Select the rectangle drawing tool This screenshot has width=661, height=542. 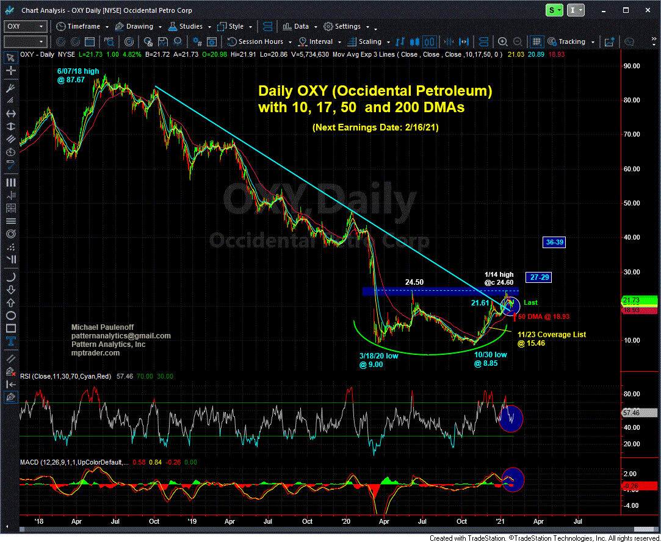[11, 328]
